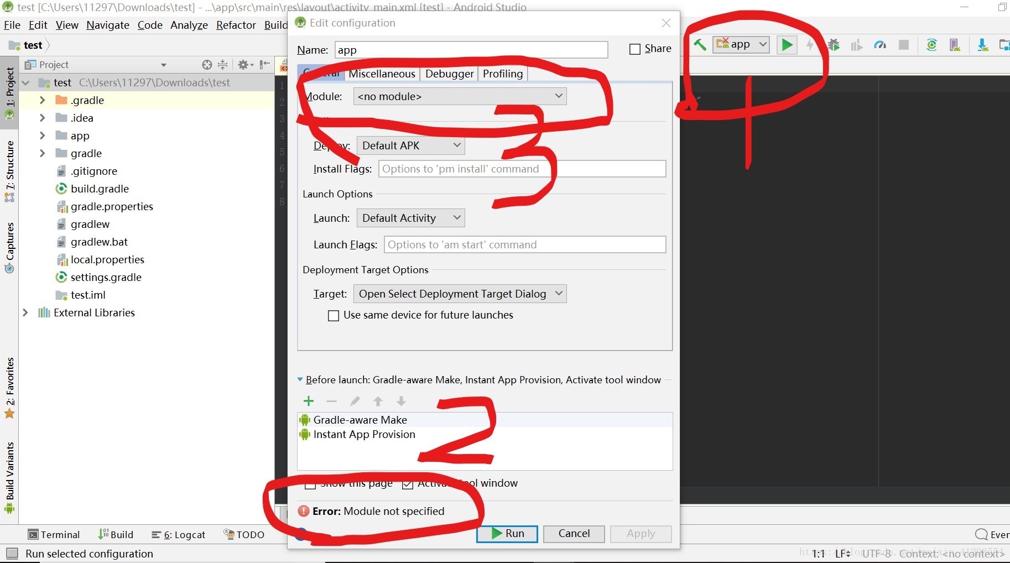Screen dimensions: 1010x563
Task: Open the File menu
Action: (12, 25)
